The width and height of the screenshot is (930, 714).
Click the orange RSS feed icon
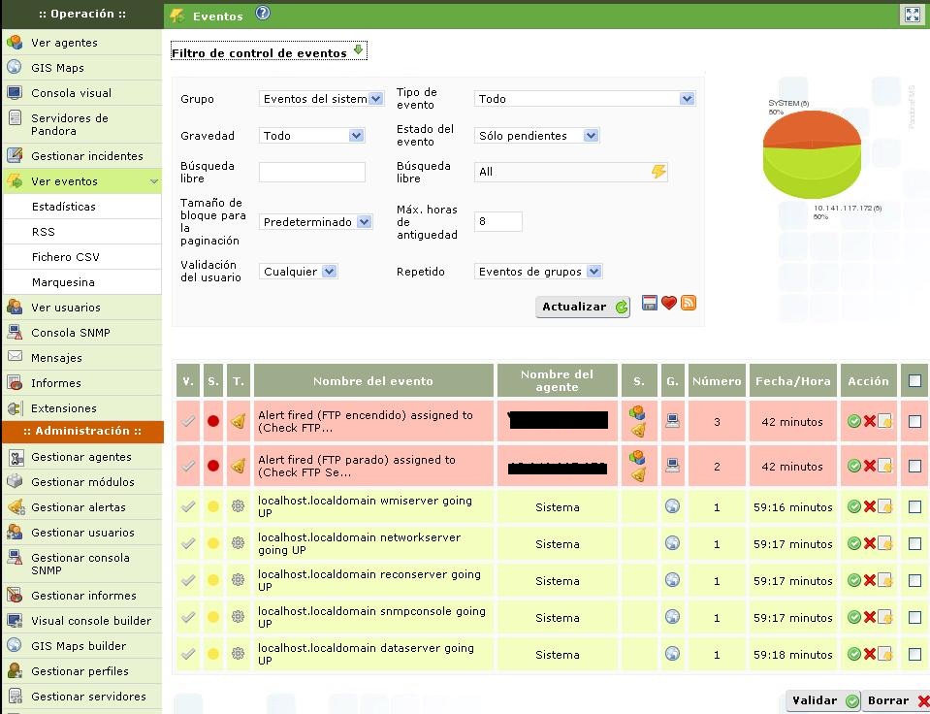689,304
